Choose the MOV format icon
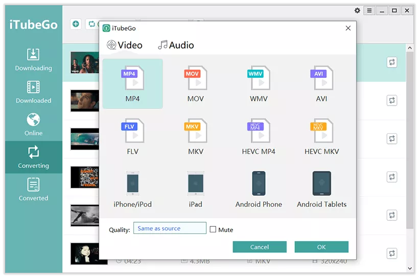The width and height of the screenshot is (419, 278). (x=195, y=79)
